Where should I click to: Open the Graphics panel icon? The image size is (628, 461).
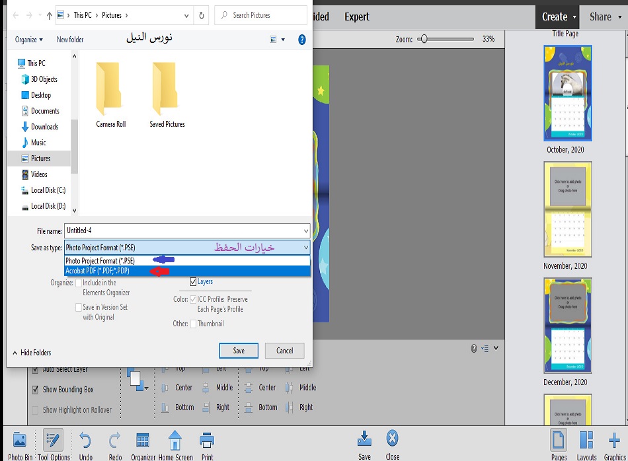click(x=614, y=441)
